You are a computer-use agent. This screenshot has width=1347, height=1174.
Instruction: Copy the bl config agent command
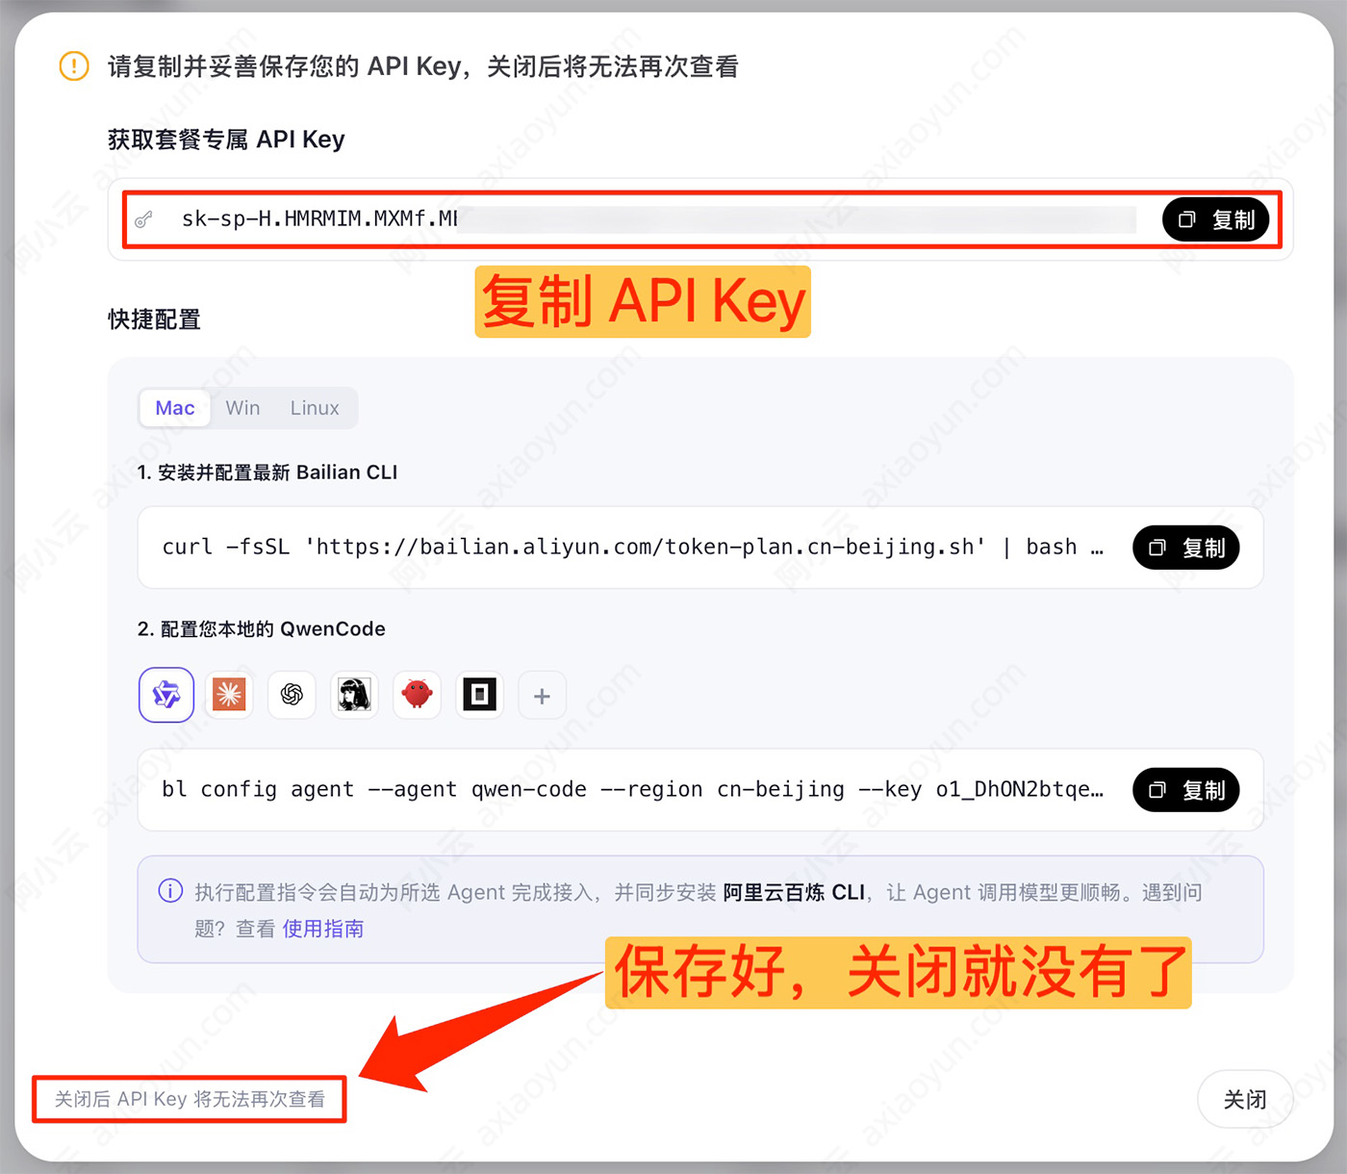1186,790
